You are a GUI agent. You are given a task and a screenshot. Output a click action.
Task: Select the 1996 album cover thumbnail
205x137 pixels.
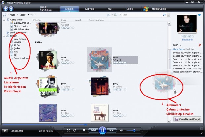[100, 86]
